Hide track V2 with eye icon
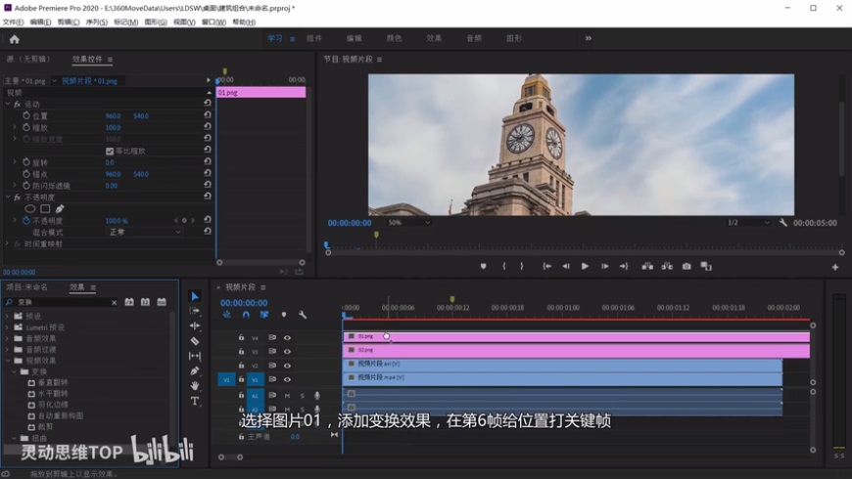This screenshot has width=852, height=479. tap(287, 366)
